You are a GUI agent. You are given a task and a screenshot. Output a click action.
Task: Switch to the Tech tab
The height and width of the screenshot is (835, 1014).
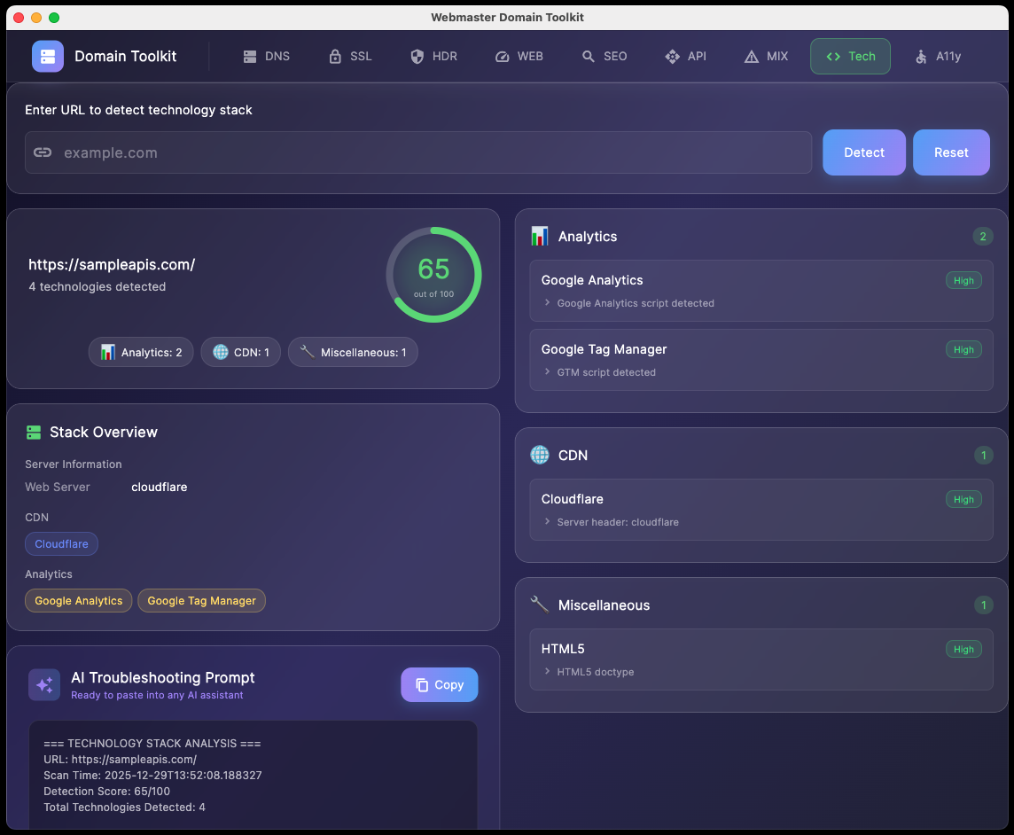(850, 56)
